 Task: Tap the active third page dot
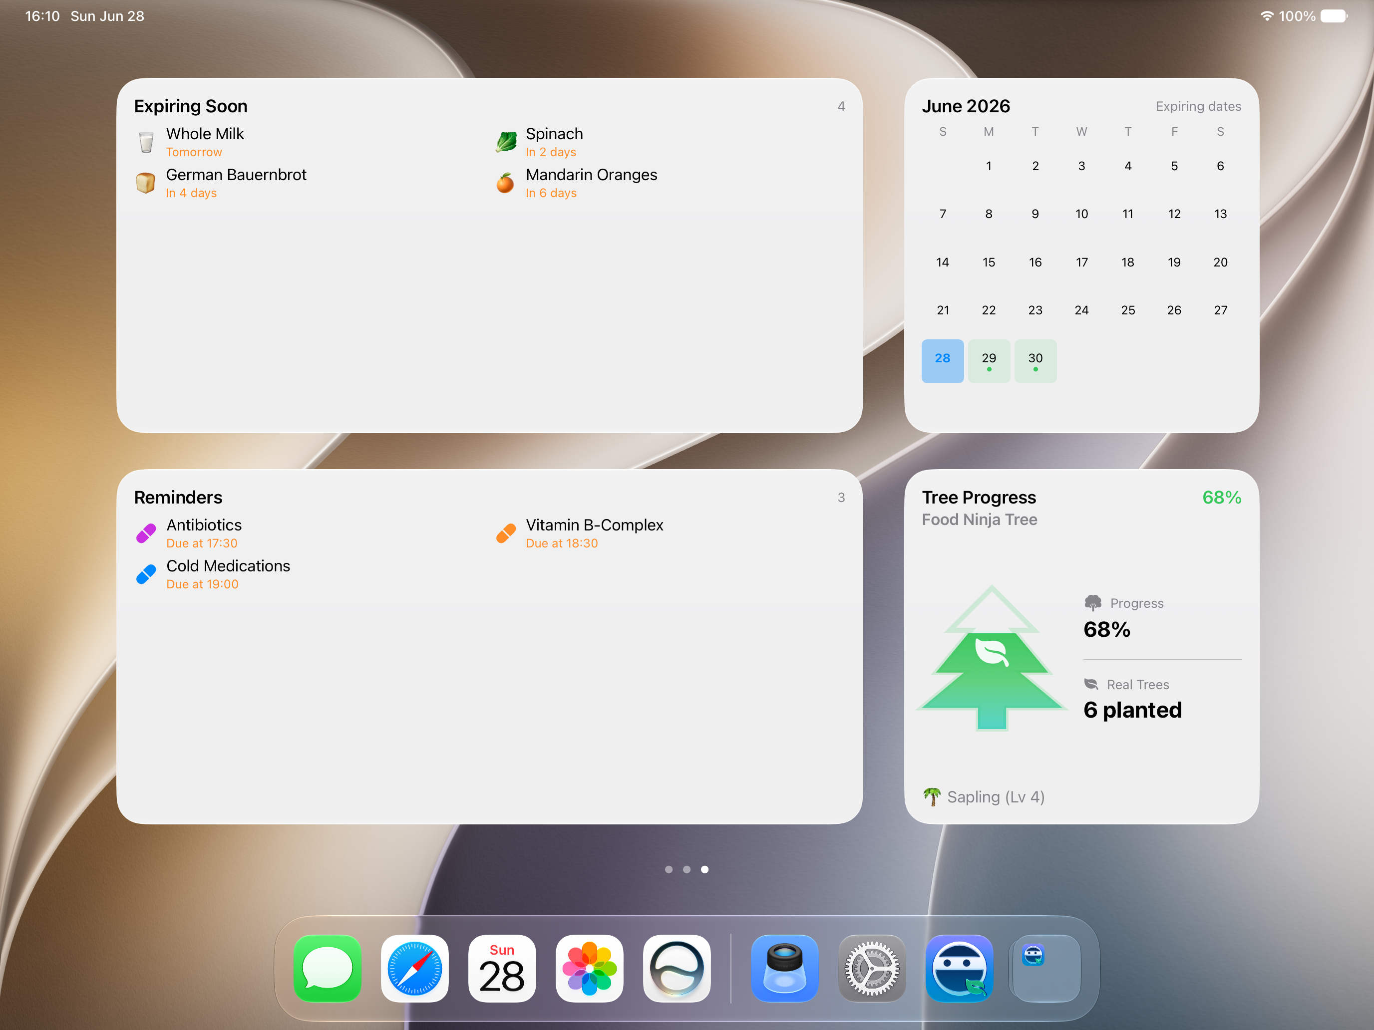[x=705, y=869]
